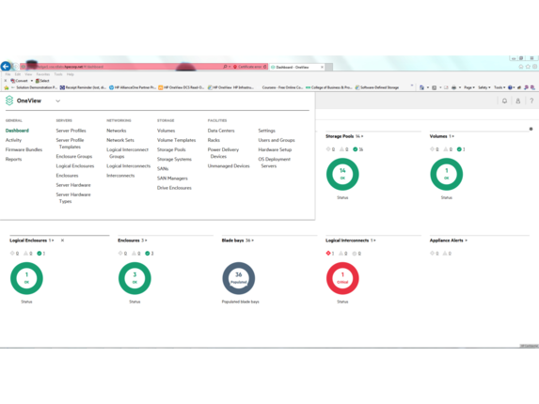Click the Logical Interconnects 1 panel title
The width and height of the screenshot is (539, 404).
(351, 241)
